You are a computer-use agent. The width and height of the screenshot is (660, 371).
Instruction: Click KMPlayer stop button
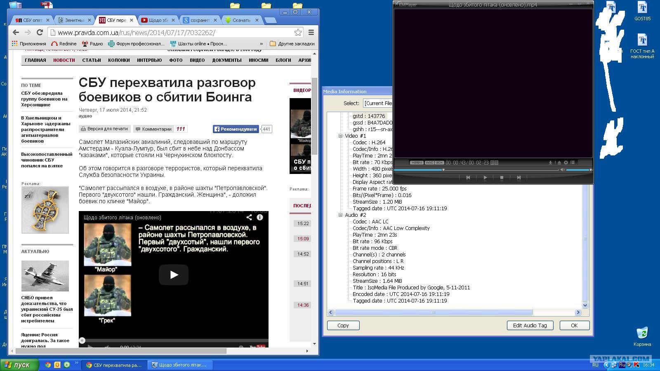pyautogui.click(x=502, y=178)
